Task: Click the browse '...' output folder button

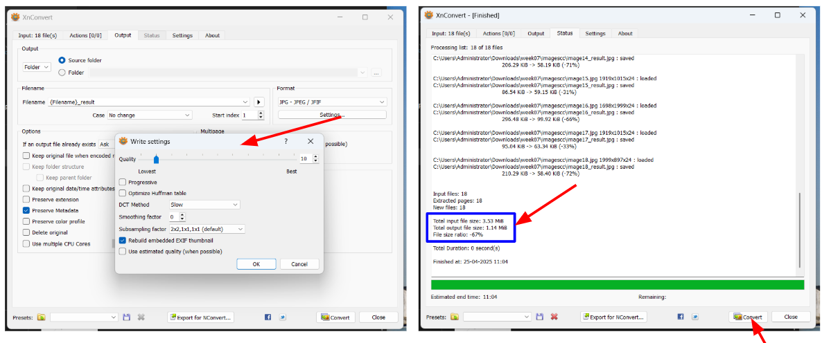Action: [376, 73]
